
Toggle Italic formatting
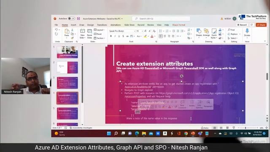pos(115,36)
